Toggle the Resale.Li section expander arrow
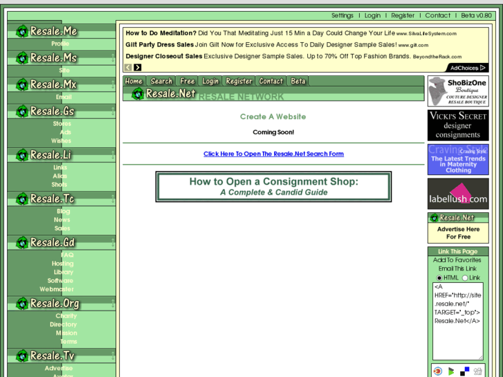This screenshot has height=377, width=503. pos(113,155)
